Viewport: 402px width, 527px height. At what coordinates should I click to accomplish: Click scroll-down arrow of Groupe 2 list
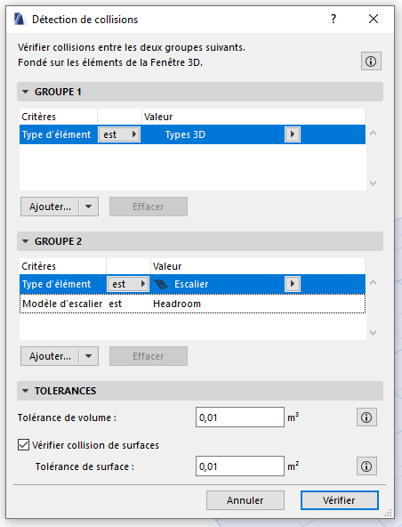click(x=373, y=333)
